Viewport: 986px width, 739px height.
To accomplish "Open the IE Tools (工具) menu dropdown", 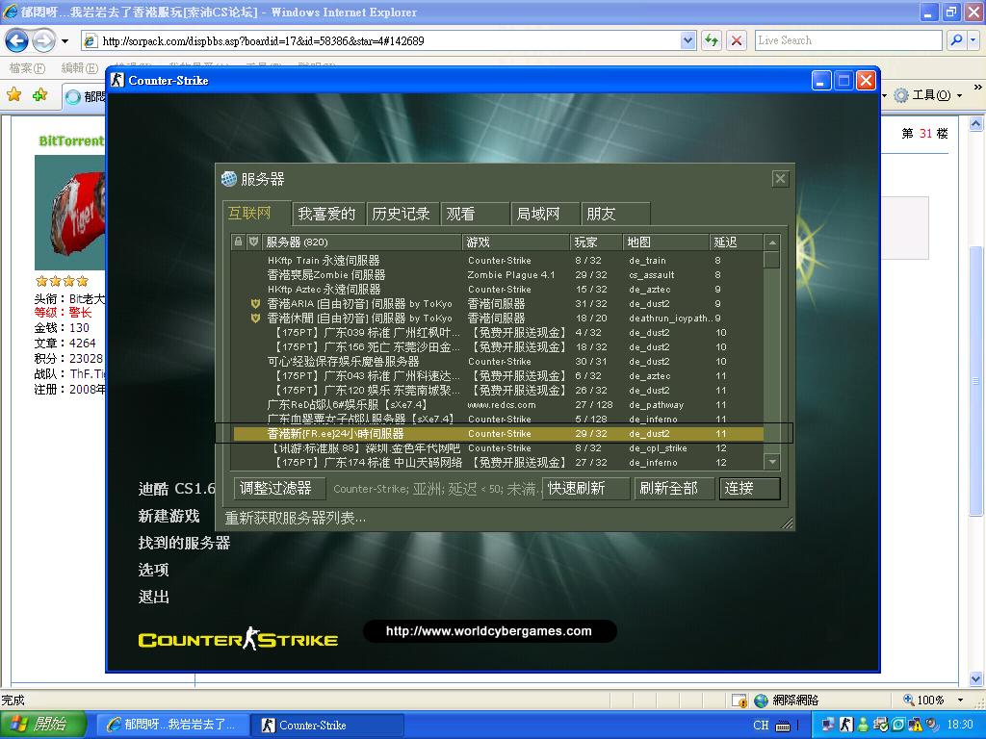I will pyautogui.click(x=927, y=94).
